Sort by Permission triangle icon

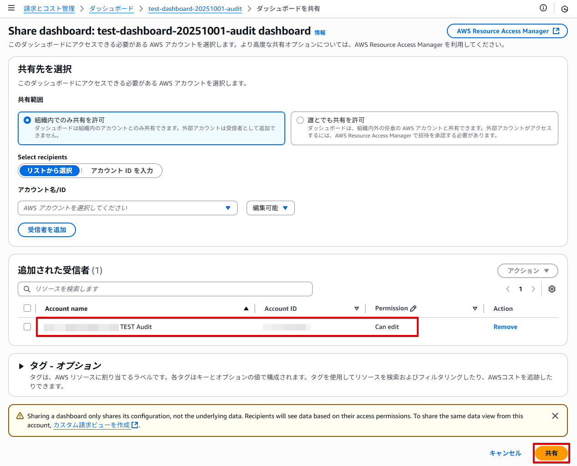pyautogui.click(x=475, y=309)
